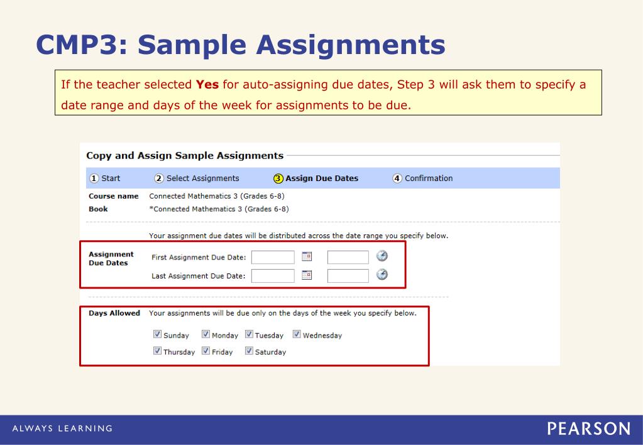The height and width of the screenshot is (445, 643).
Task: Click the ALWAYS LEARNING footer text
Action: (x=62, y=429)
